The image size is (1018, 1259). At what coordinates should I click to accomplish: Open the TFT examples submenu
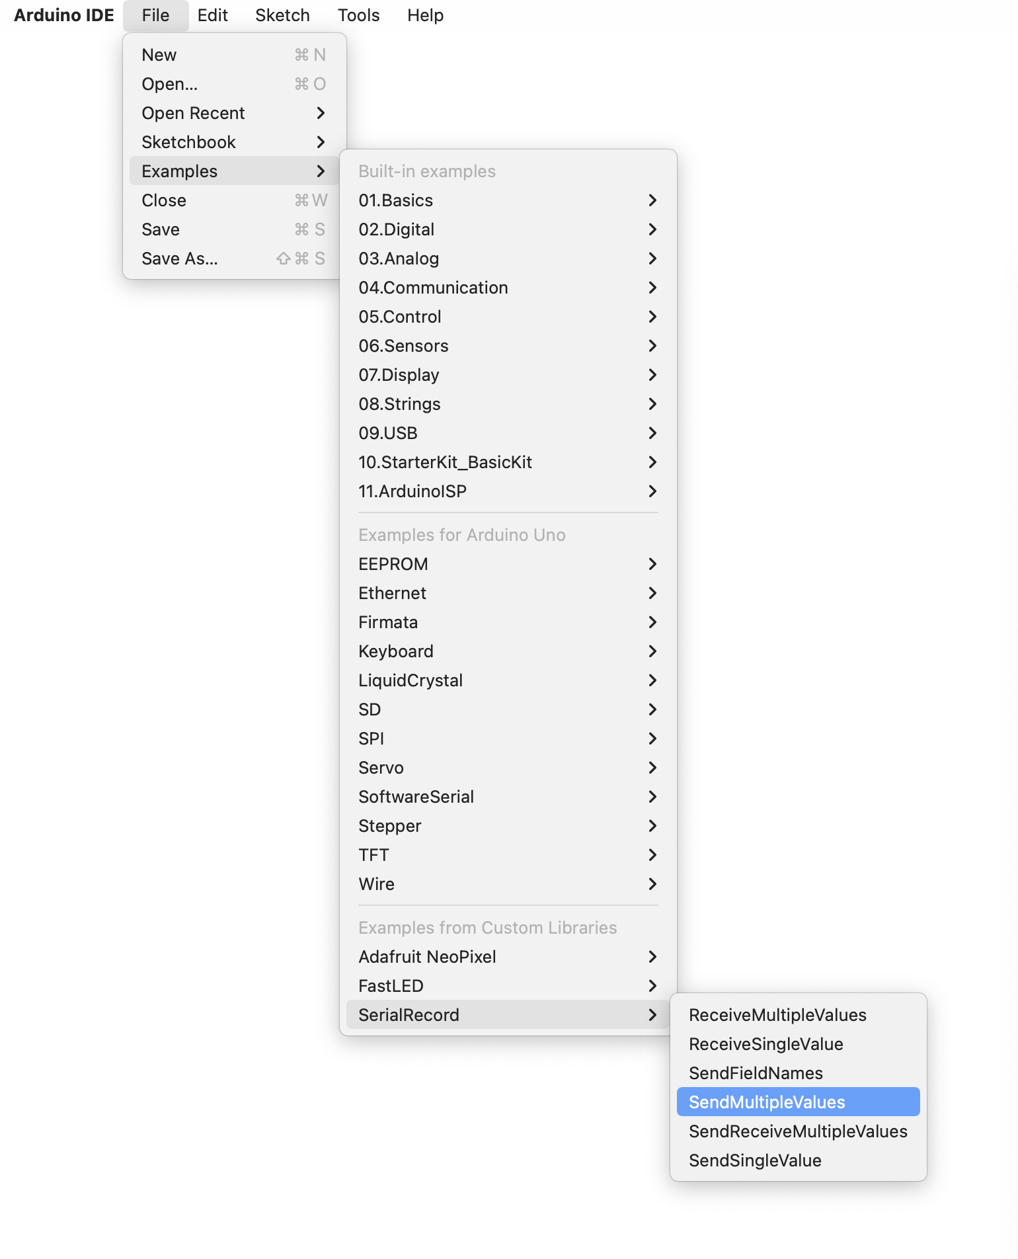coord(508,855)
